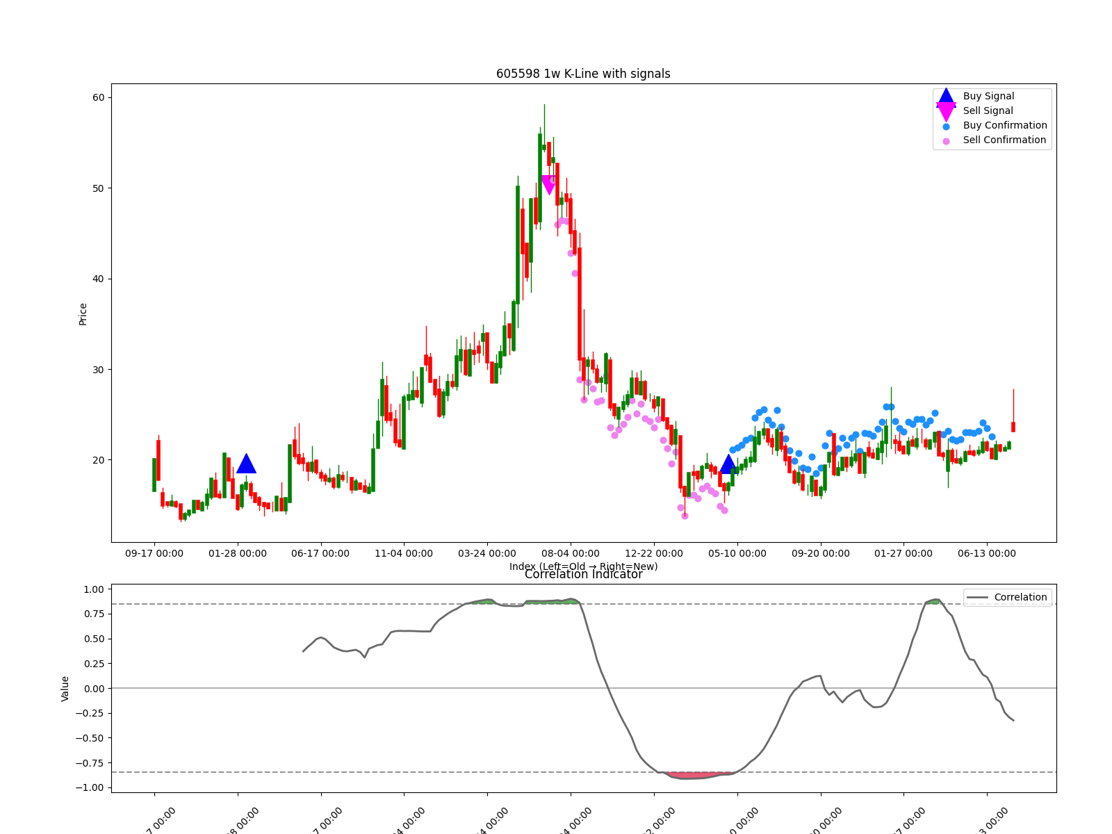1112x834 pixels.
Task: Click the blue Buy Signal triangle in legend
Action: point(946,97)
